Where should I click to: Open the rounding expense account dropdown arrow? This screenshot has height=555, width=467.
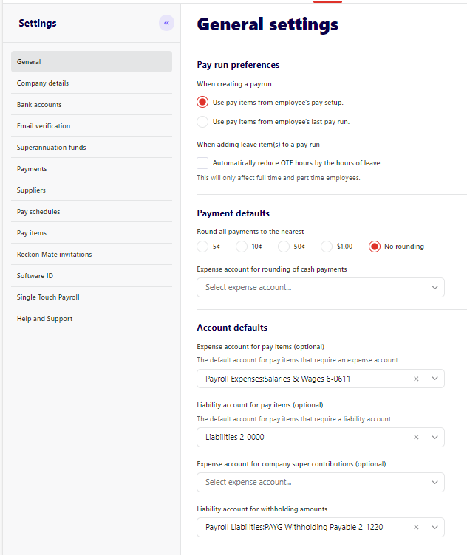point(435,287)
